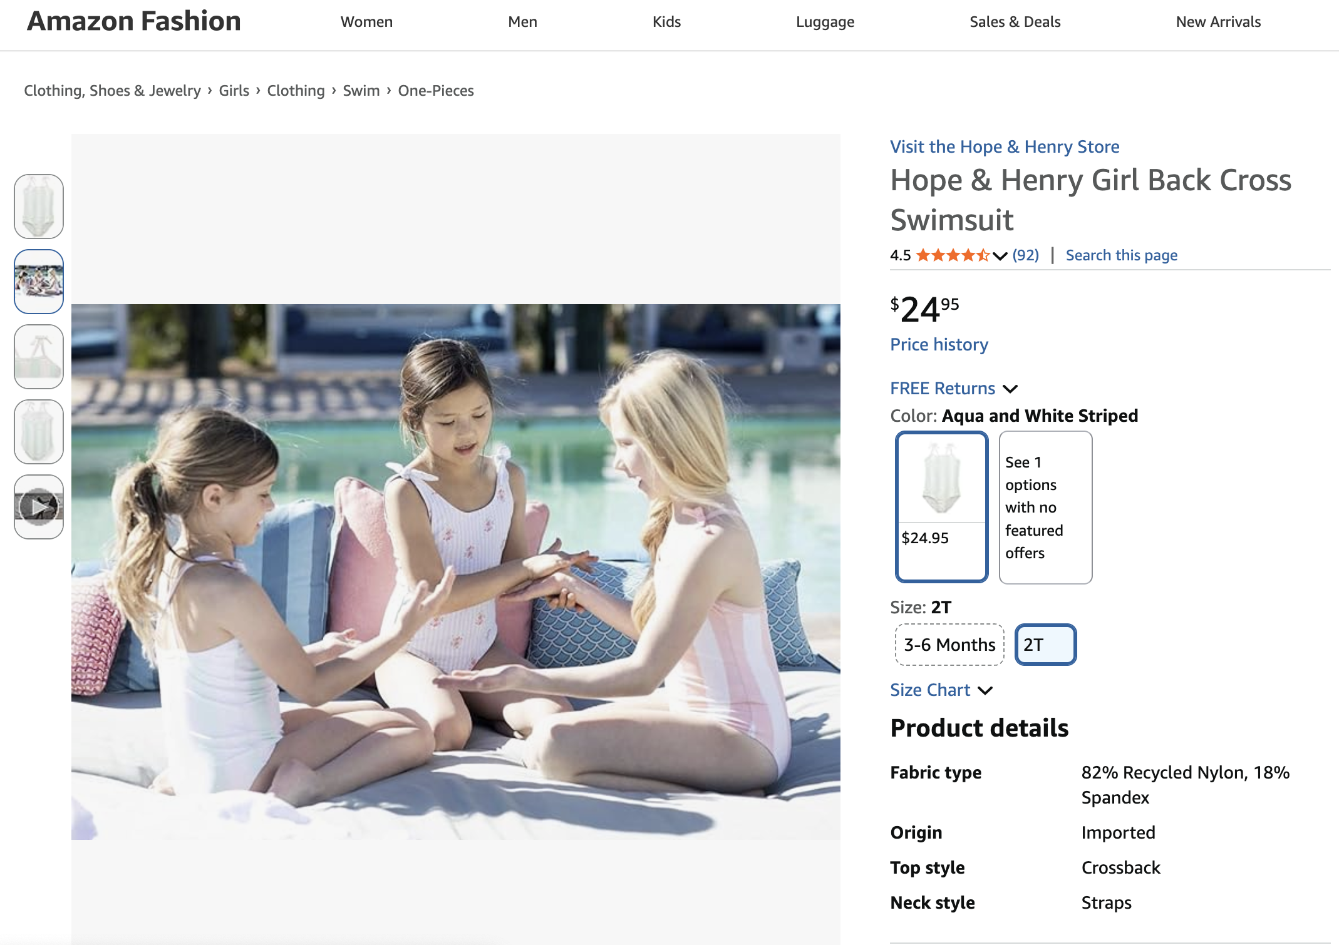Choose the 3-6 Months size option
The width and height of the screenshot is (1339, 945).
[x=949, y=645]
